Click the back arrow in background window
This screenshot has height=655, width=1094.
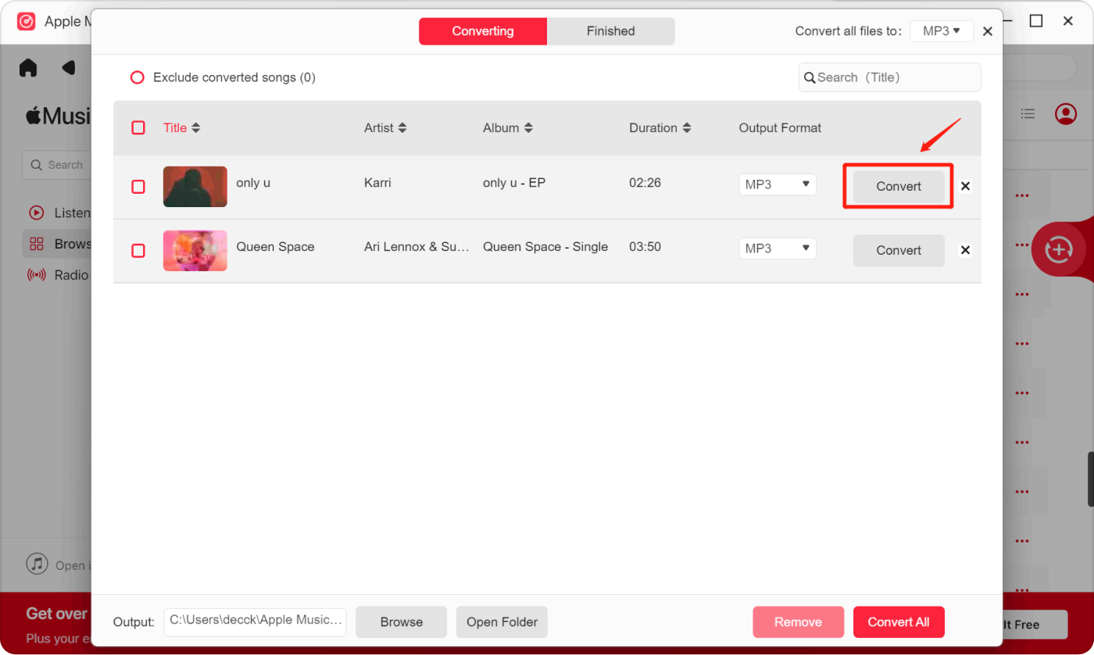(69, 67)
